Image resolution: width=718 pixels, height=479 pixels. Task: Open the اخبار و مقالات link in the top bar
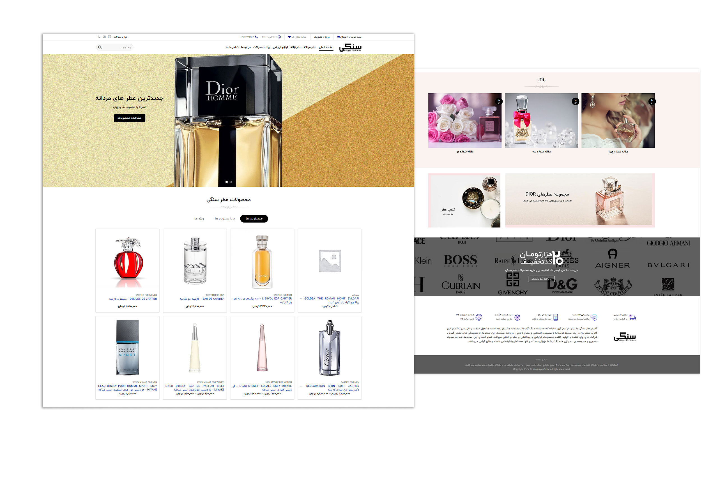[x=121, y=37]
